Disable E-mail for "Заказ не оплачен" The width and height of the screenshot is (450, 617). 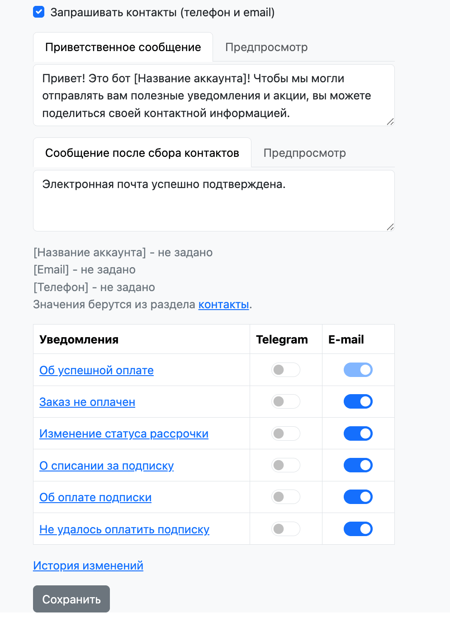point(358,401)
